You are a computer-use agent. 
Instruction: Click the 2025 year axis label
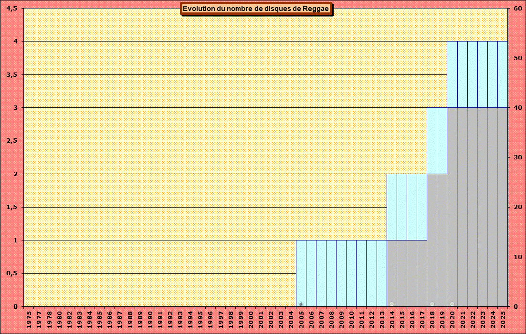(x=503, y=320)
